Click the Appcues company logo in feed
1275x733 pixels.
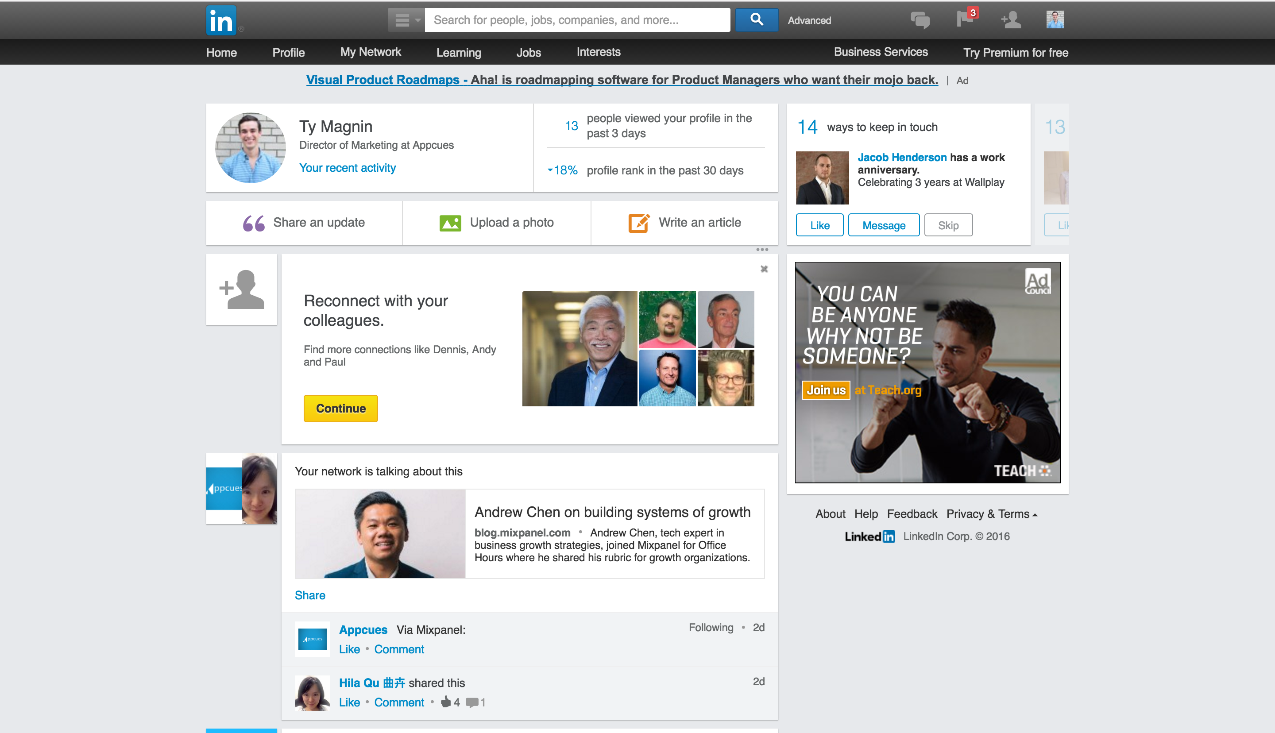tap(313, 639)
